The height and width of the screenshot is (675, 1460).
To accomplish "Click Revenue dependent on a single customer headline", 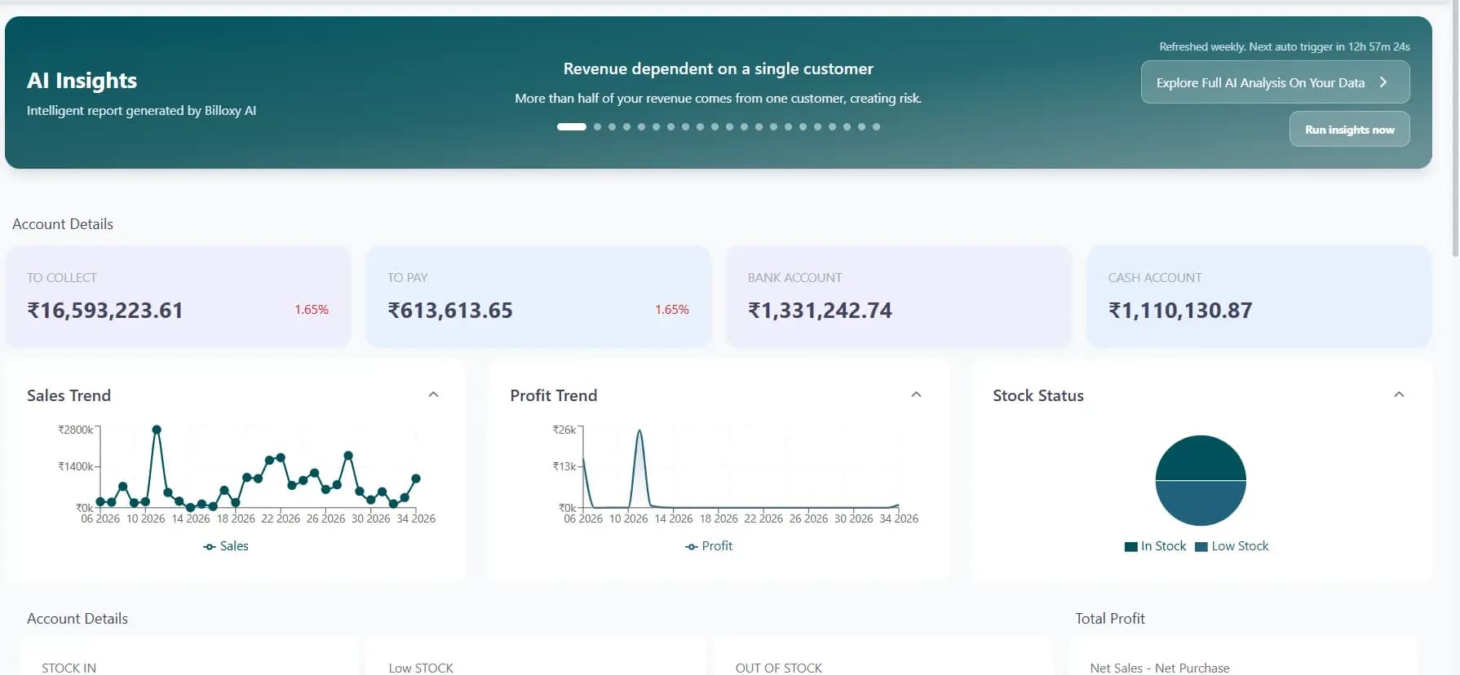I will (x=718, y=68).
